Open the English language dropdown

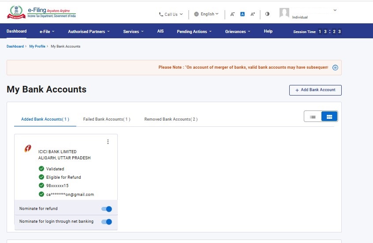(206, 14)
